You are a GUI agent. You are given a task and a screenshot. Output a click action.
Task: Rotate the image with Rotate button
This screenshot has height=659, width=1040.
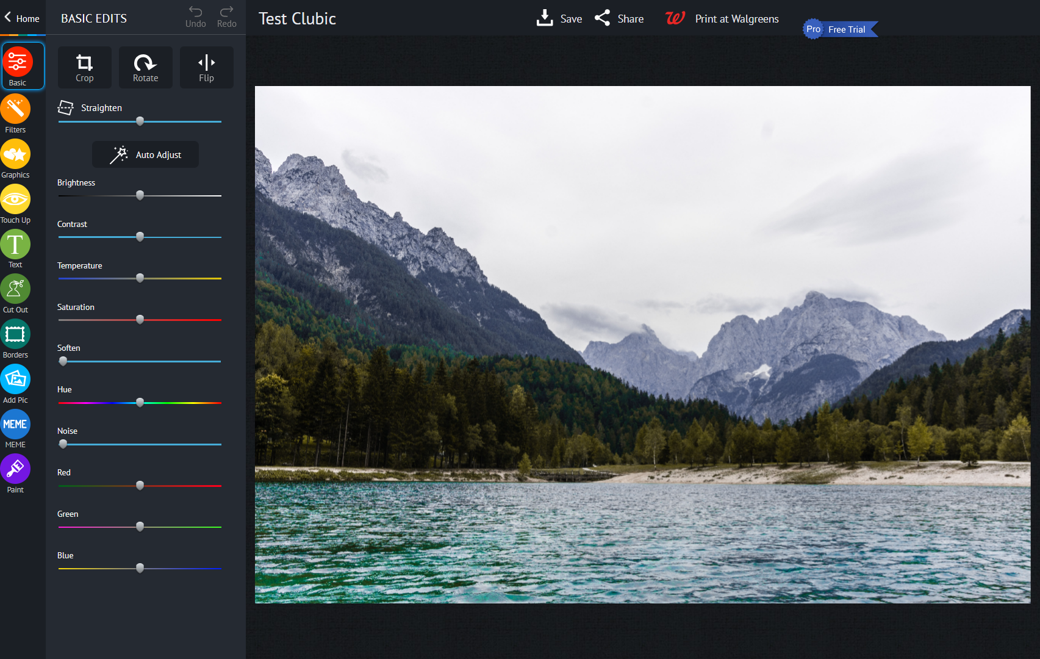(145, 68)
